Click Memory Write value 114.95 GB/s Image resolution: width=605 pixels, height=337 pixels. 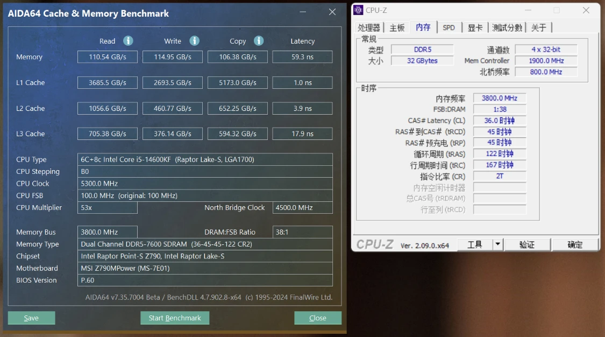tap(173, 57)
